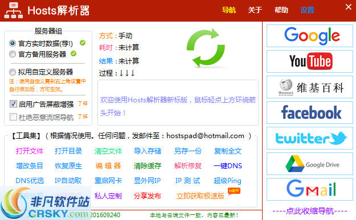Click 导入存储 tool
356x220 pixels.
pos(148,151)
